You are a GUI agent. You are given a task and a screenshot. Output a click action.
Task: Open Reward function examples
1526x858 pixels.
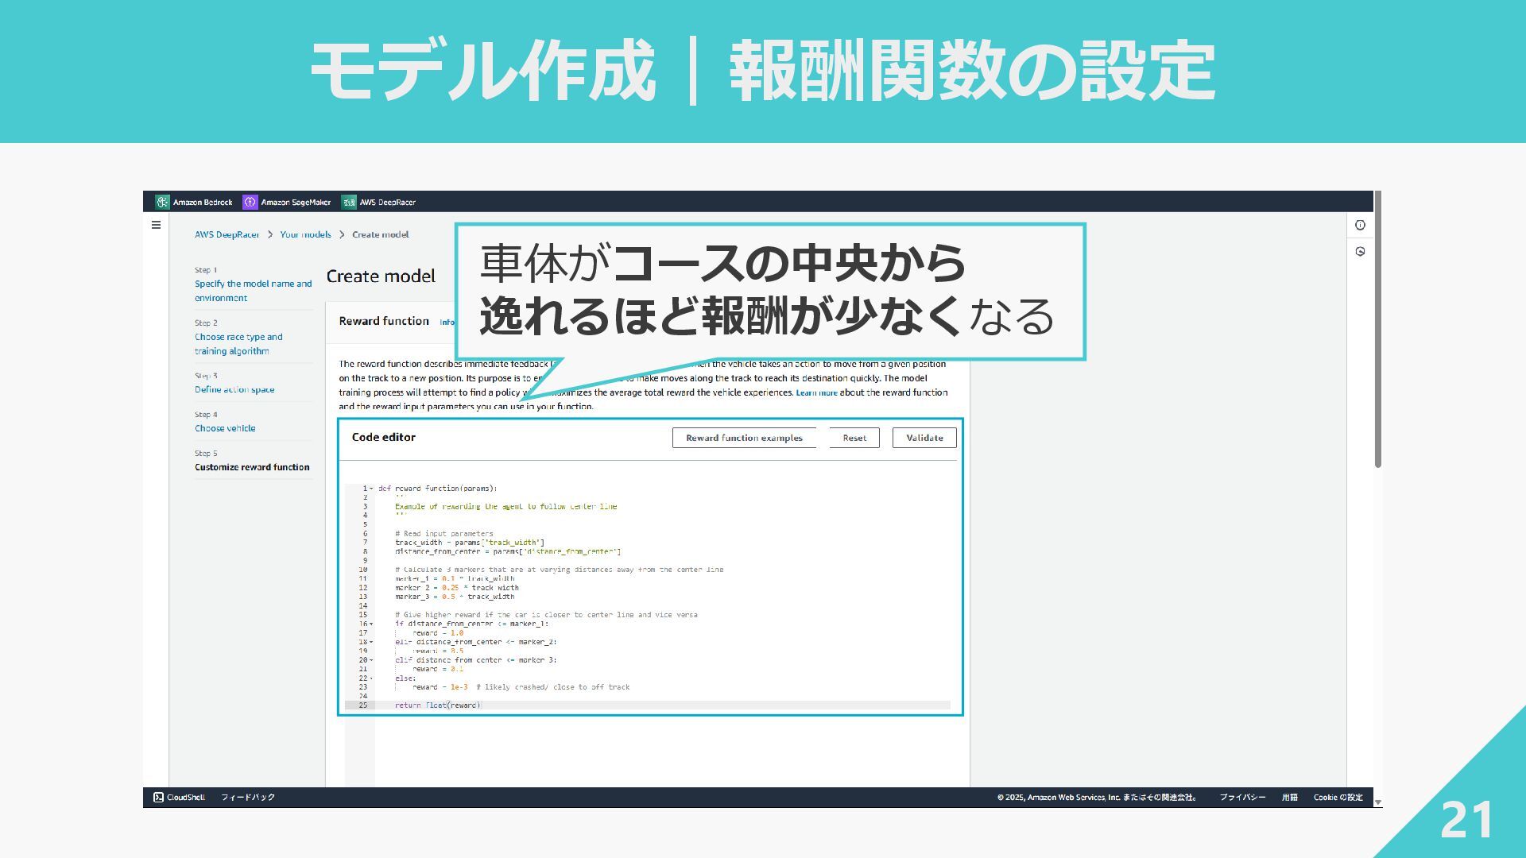coord(744,438)
